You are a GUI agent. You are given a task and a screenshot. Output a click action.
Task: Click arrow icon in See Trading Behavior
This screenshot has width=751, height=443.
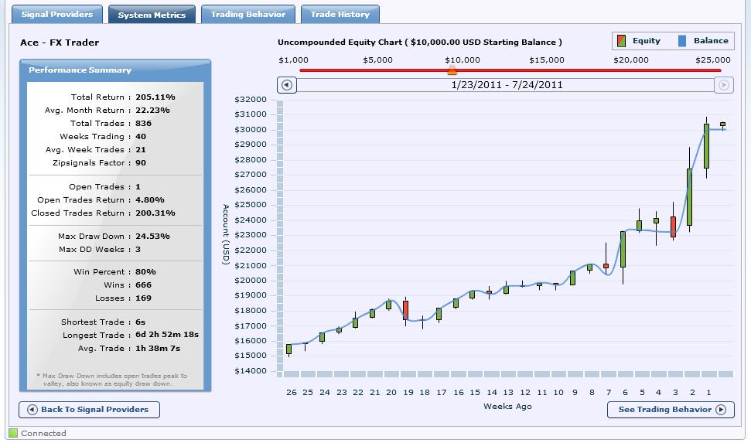pos(721,410)
